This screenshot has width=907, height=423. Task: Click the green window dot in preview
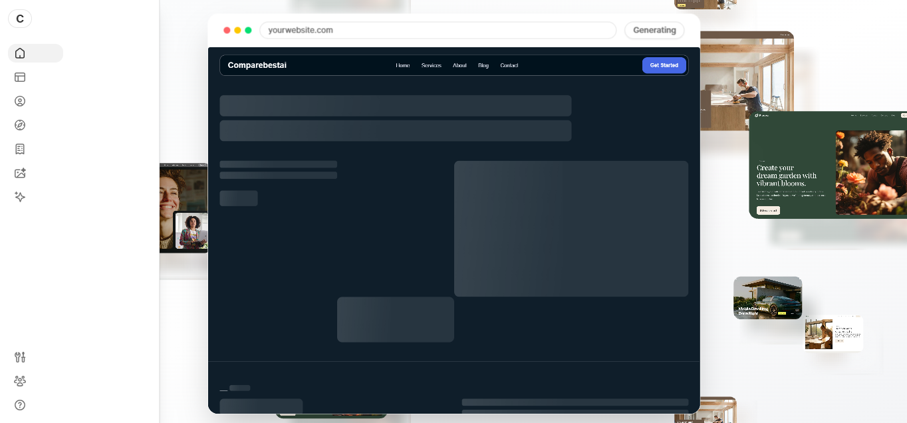(248, 31)
